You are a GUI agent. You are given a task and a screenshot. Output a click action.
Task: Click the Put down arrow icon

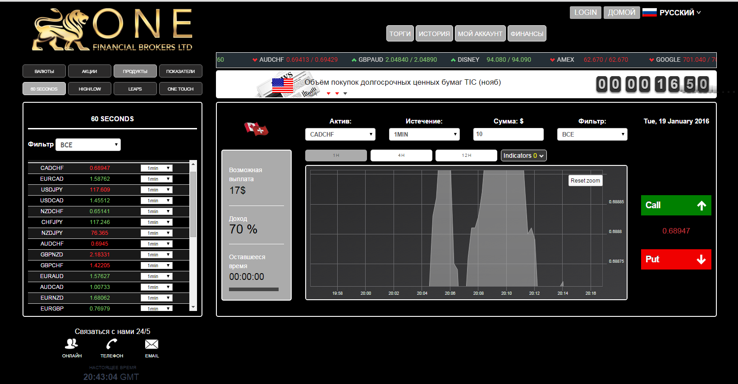pyautogui.click(x=701, y=260)
